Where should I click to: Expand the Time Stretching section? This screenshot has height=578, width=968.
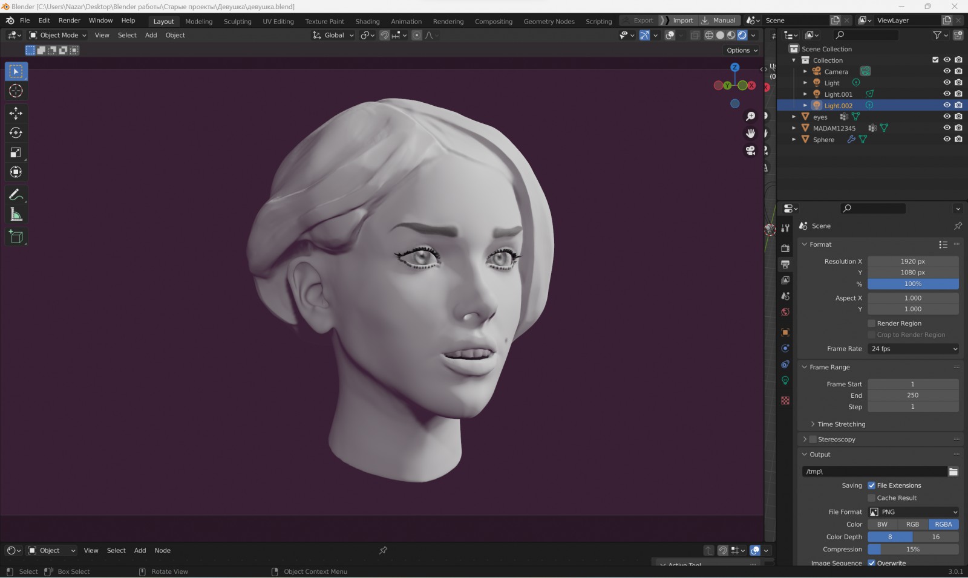click(x=841, y=424)
